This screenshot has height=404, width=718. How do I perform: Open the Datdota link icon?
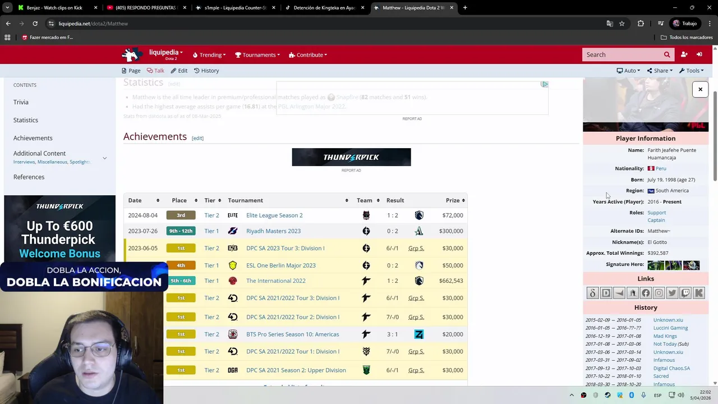click(592, 293)
